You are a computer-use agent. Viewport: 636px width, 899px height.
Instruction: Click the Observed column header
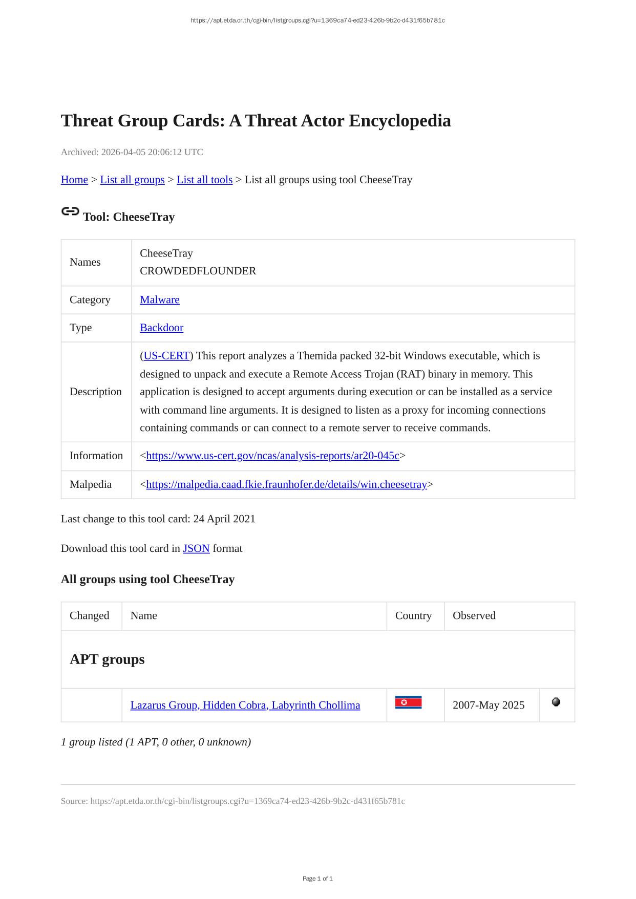(x=474, y=615)
